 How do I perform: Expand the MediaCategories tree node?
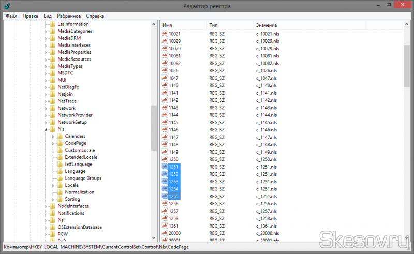pos(46,31)
